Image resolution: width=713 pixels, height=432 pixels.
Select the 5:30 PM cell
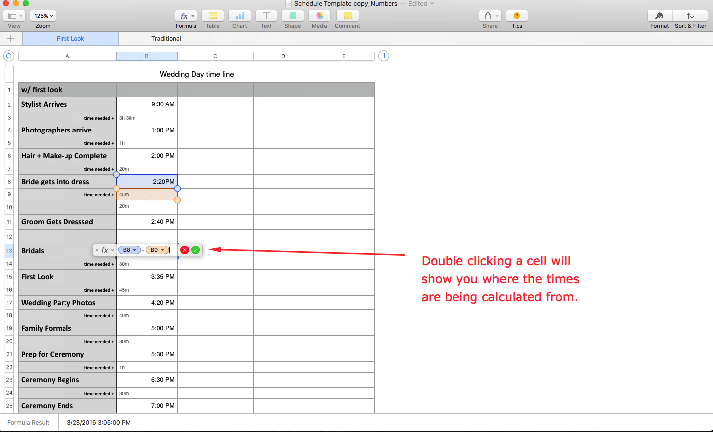point(147,354)
